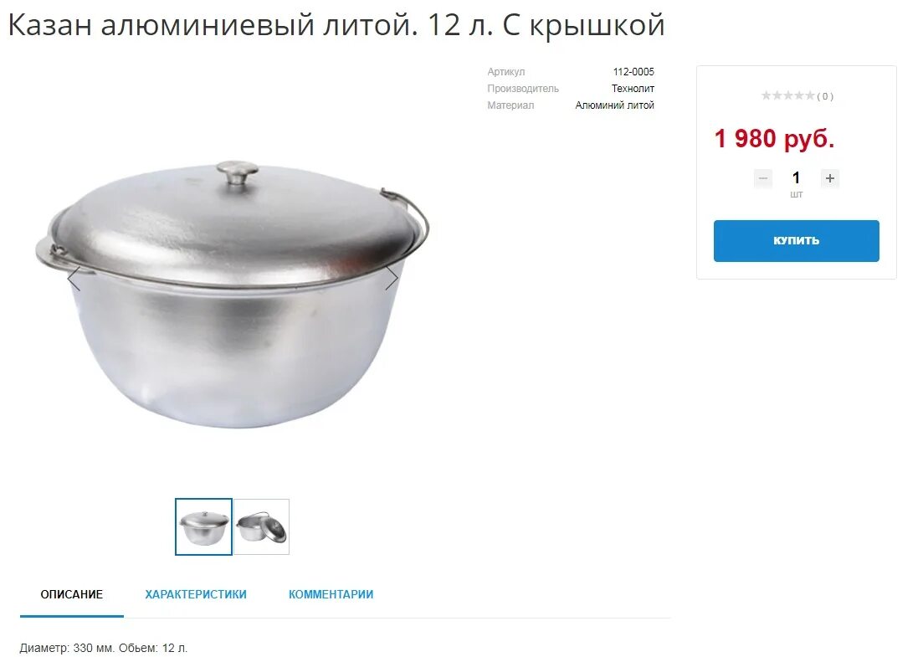The width and height of the screenshot is (923, 657).
Task: Add to cart with the Купить button
Action: [797, 241]
